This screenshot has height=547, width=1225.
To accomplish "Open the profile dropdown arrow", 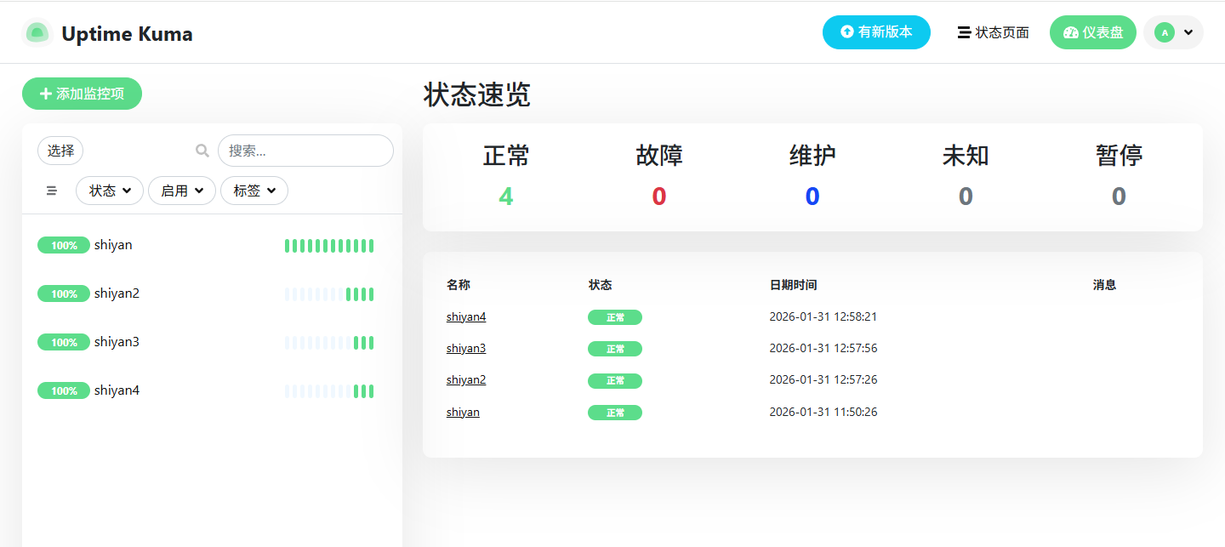I will coord(1188,32).
